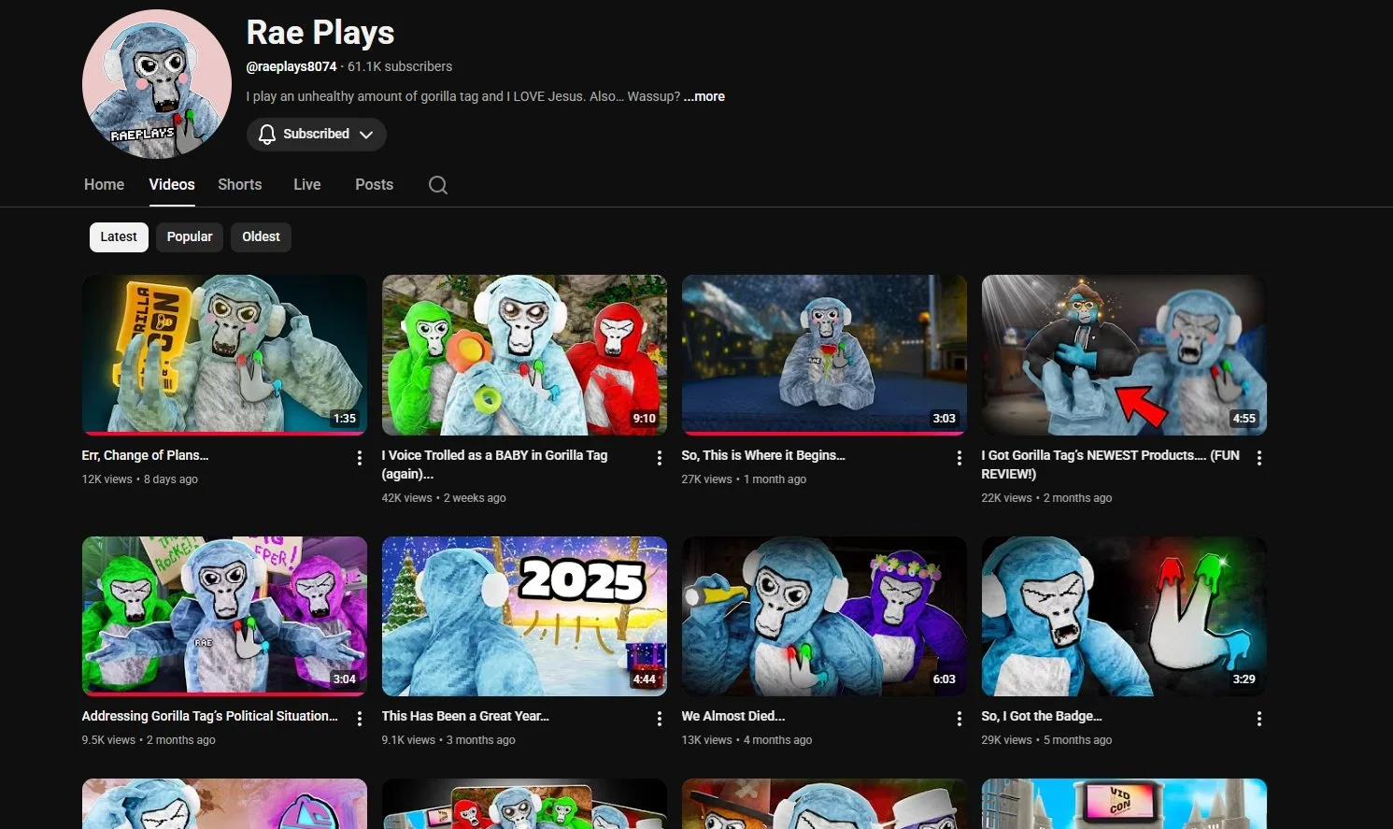Open the channel search magnifier icon

click(x=437, y=185)
